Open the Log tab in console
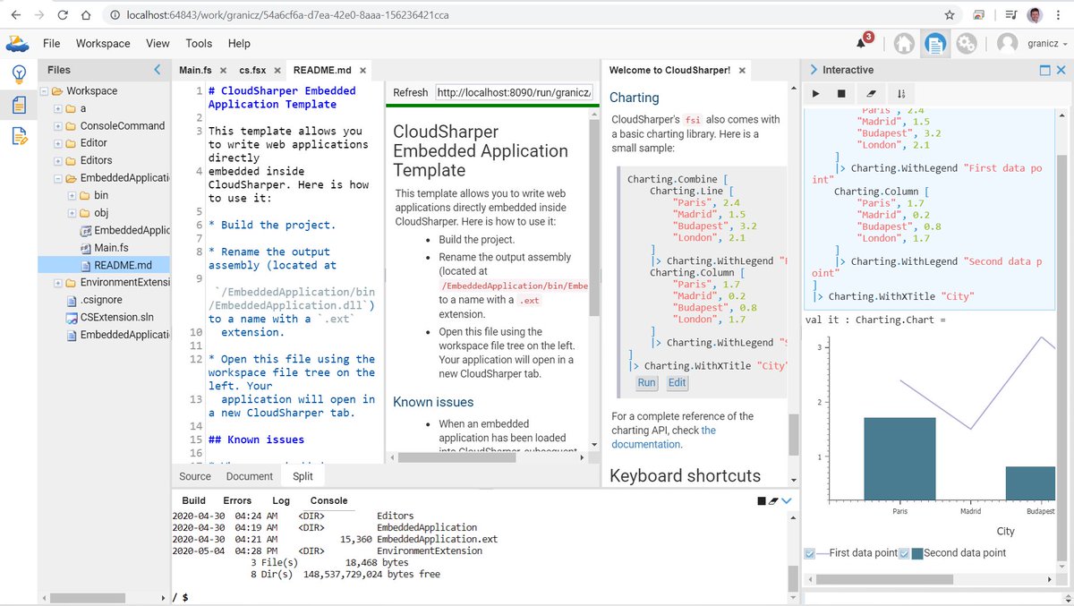This screenshot has width=1074, height=606. tap(281, 500)
